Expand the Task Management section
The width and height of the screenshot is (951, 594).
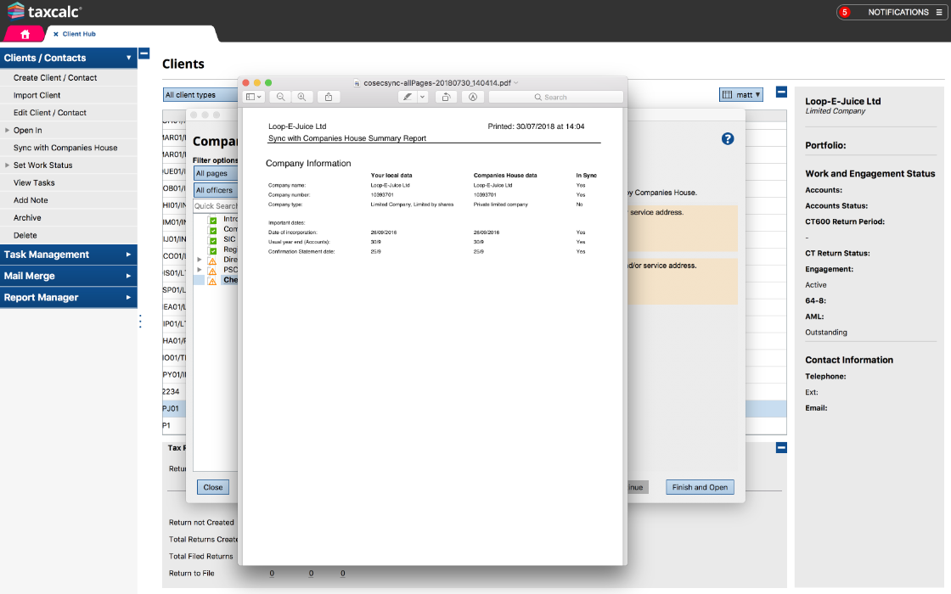click(x=68, y=255)
